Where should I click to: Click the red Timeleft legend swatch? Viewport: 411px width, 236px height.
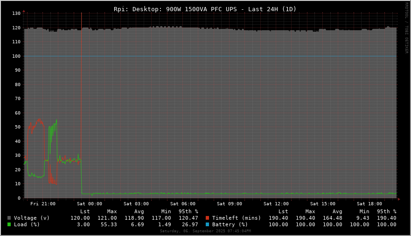point(207,218)
